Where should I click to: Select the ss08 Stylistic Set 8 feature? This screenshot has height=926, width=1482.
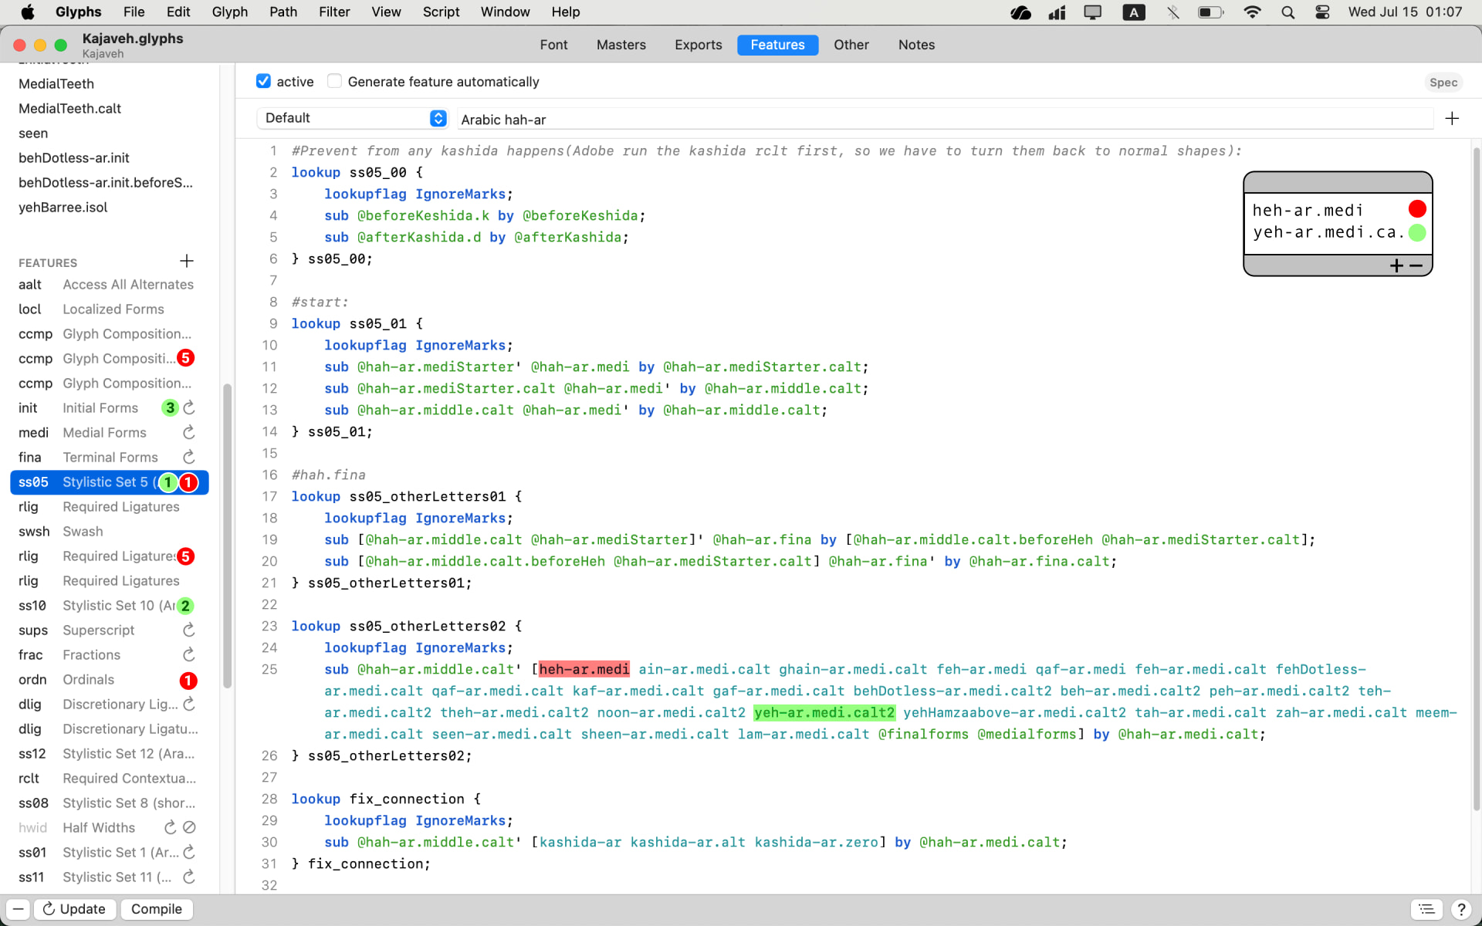coord(109,803)
